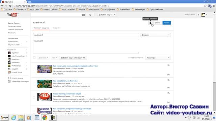216x121 pixels.
Task: Open the 'Действия' actions dropdown
Action: click(x=43, y=58)
